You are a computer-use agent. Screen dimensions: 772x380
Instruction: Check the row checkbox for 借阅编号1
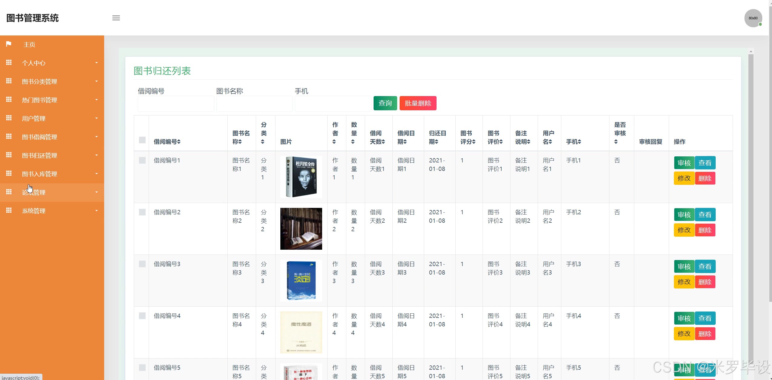click(x=142, y=160)
